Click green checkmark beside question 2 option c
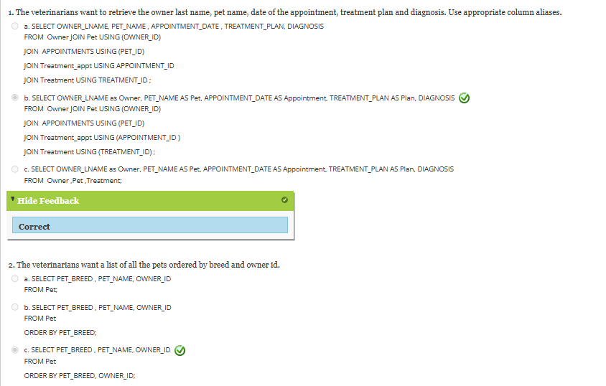The image size is (606, 386). click(180, 351)
